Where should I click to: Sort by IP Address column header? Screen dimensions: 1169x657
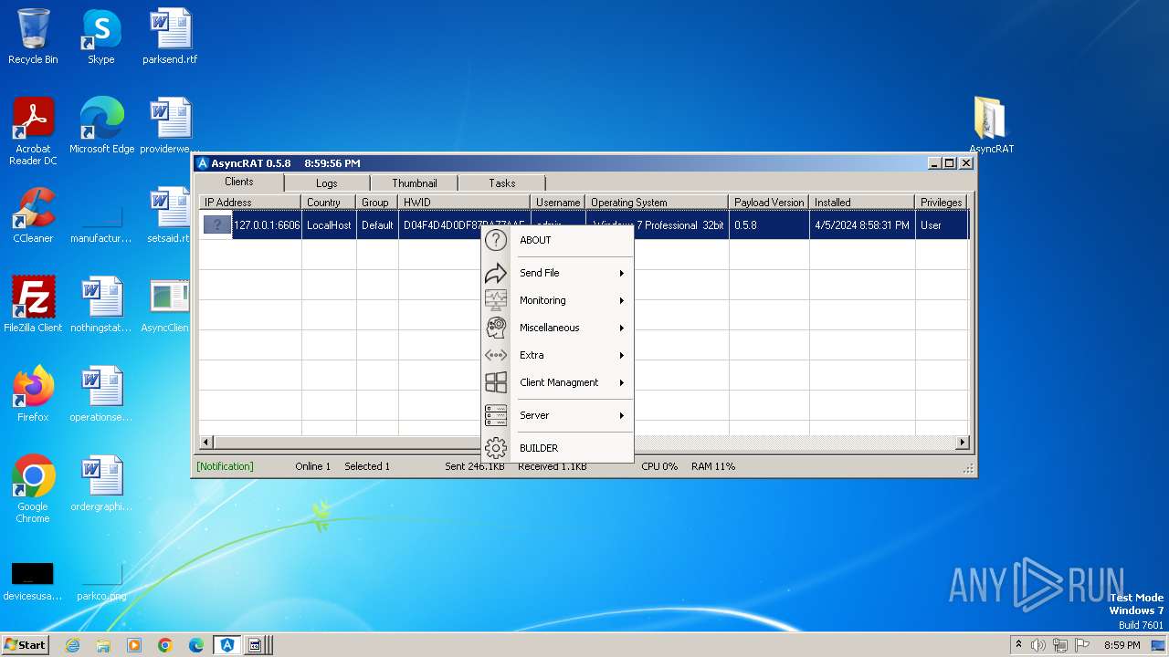tap(250, 203)
